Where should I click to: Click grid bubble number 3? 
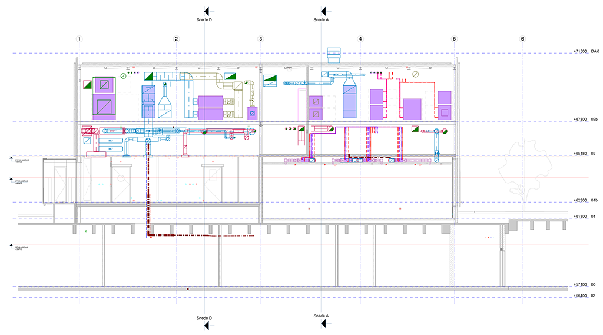pyautogui.click(x=261, y=39)
